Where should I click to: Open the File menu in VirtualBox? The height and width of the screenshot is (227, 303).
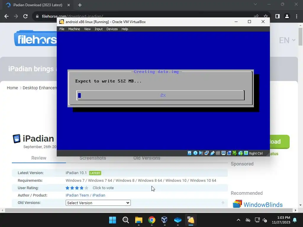pos(62,29)
